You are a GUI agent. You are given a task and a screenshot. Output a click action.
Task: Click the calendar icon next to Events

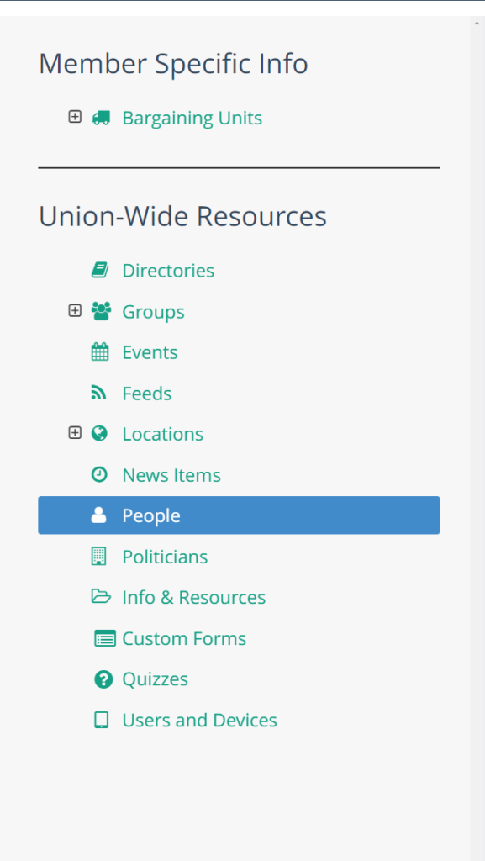click(99, 352)
